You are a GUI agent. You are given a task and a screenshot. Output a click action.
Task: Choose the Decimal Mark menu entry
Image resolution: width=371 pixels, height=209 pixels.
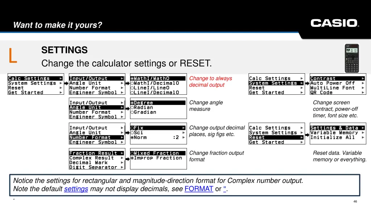click(97, 163)
